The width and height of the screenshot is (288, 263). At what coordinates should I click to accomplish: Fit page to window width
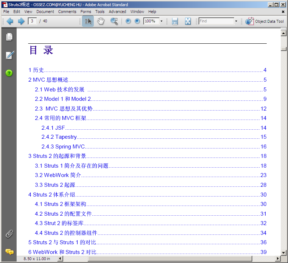pos(175,21)
